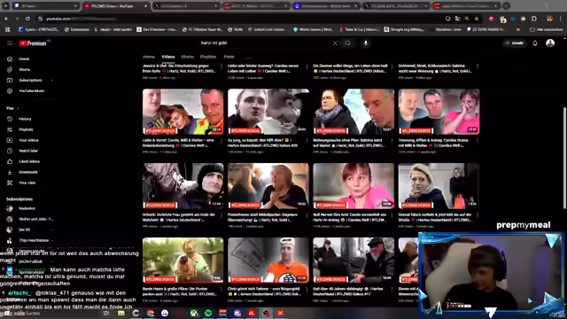Open the Null Nerven fürs Amt thumbnail

(x=353, y=186)
